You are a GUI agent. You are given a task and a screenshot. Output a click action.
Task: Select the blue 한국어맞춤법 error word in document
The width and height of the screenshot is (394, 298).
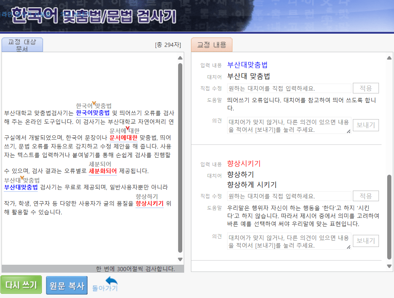pos(93,113)
